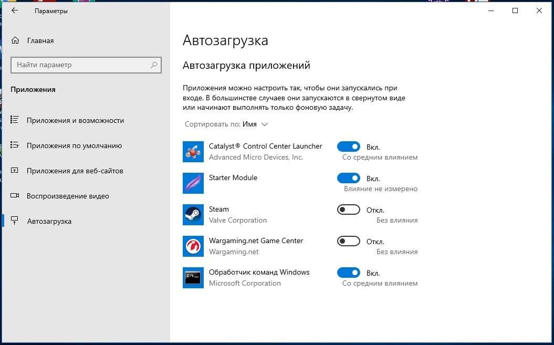Select the Автозагрузка sidebar icon
The width and height of the screenshot is (554, 345).
[15, 221]
